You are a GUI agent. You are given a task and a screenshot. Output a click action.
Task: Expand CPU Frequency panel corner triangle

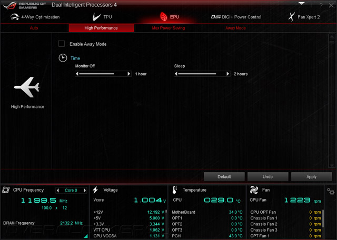point(86,236)
